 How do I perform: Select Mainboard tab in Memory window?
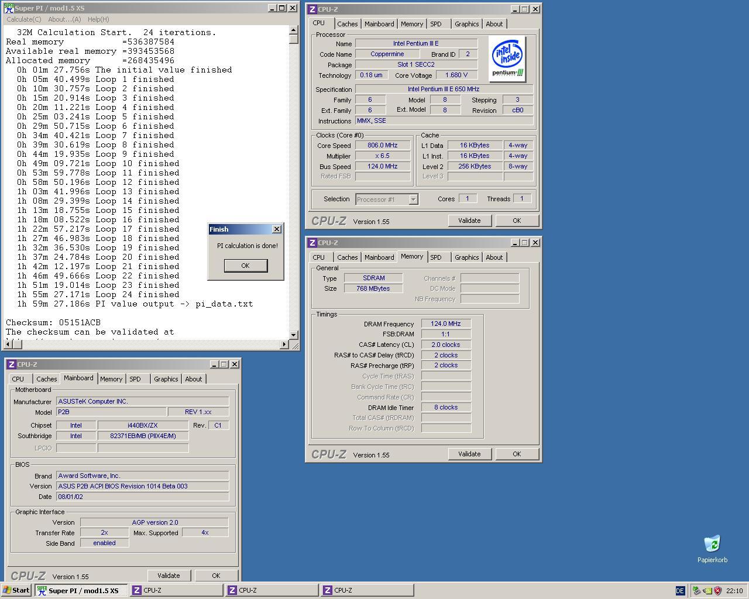point(379,257)
